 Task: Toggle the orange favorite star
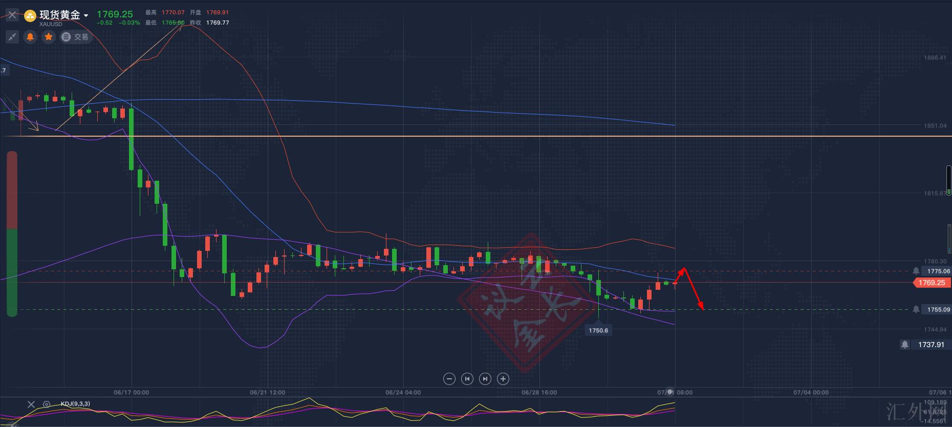coord(49,37)
